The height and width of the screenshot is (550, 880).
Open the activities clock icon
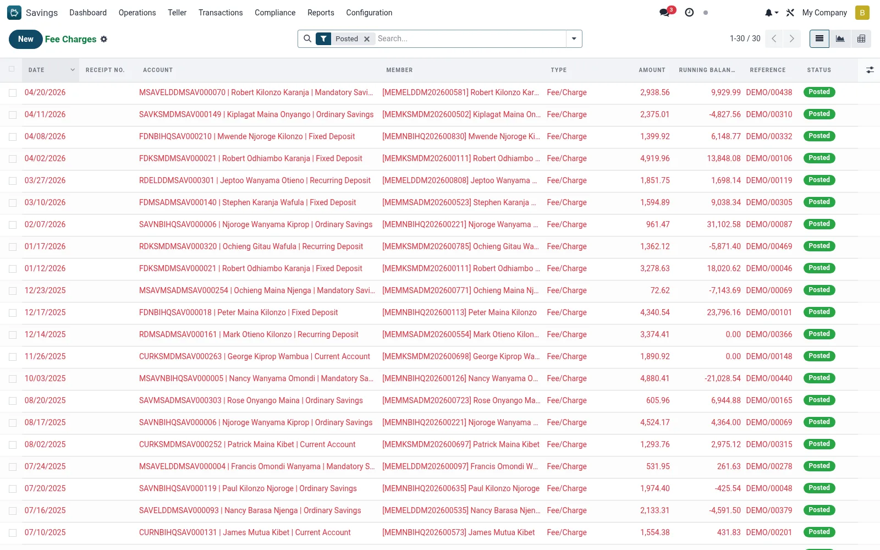point(689,13)
